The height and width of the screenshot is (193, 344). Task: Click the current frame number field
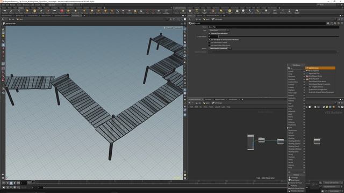24,183
